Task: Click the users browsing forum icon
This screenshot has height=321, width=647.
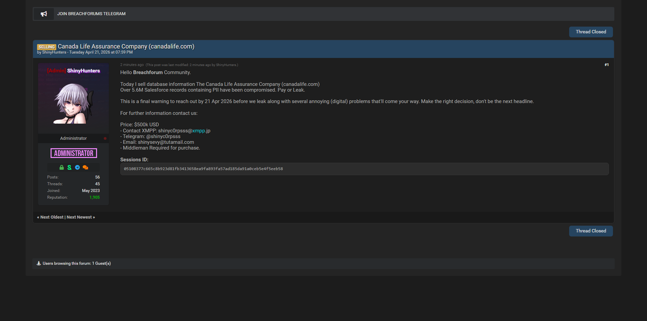Action: click(39, 263)
